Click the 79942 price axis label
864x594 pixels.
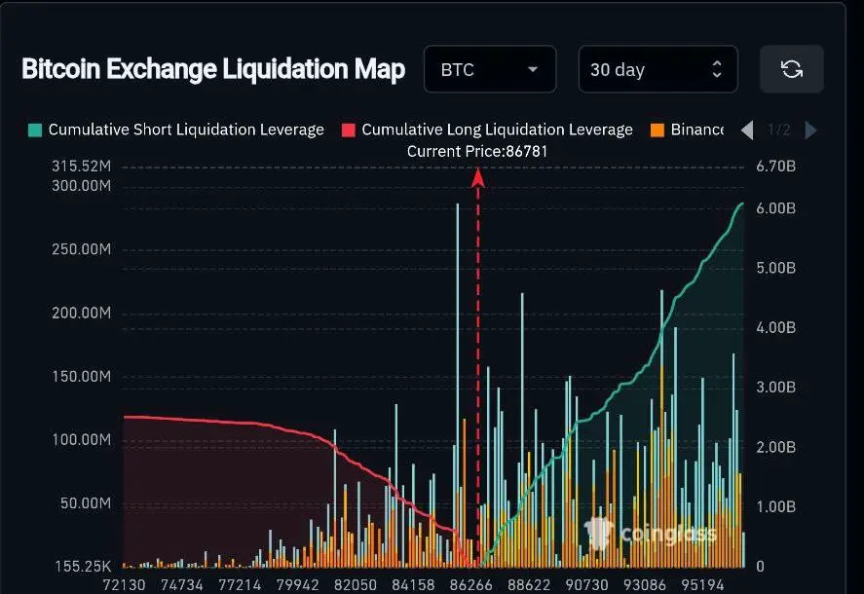point(297,584)
